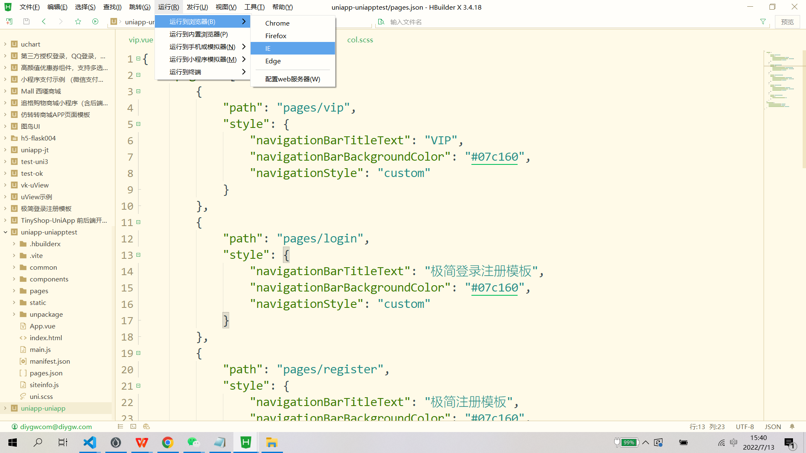Viewport: 806px width, 453px height.
Task: Click the HBuilderX application icon in taskbar
Action: click(245, 442)
